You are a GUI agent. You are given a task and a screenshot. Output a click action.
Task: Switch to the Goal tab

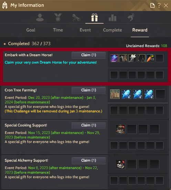(x=31, y=30)
